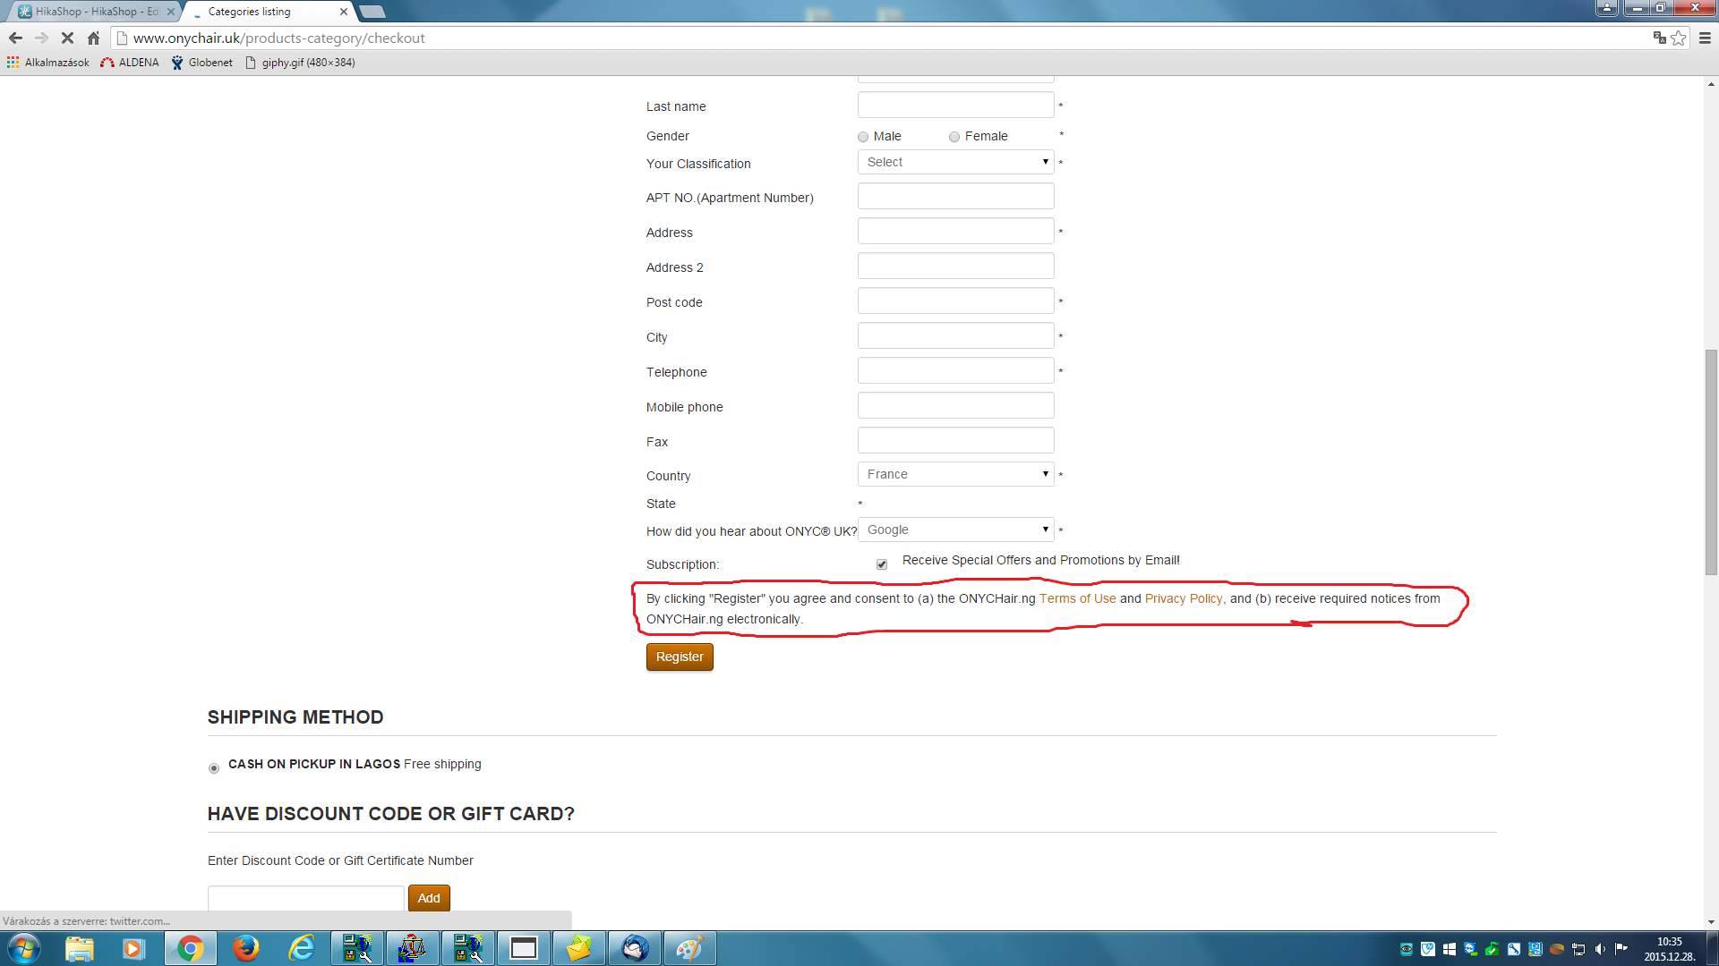
Task: Click the discount code input field
Action: 305,897
